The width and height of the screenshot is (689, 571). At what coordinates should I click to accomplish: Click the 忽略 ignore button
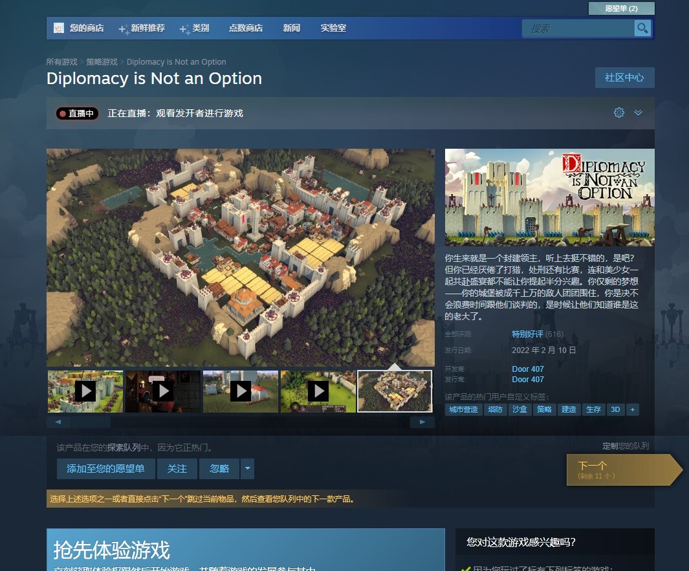pos(219,469)
